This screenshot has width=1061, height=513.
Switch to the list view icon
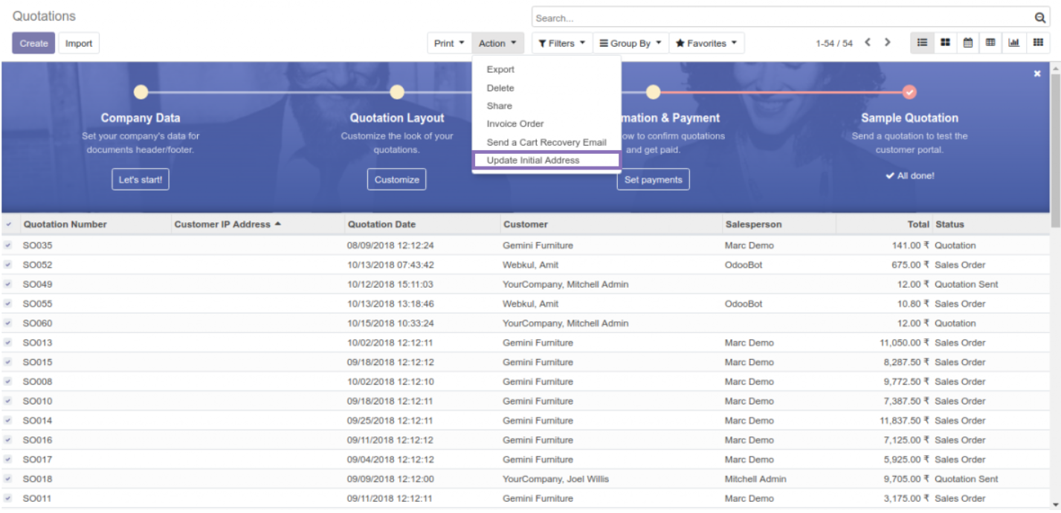click(922, 43)
